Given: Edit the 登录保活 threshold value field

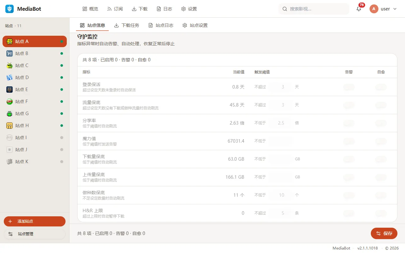Looking at the screenshot, I should coord(280,87).
